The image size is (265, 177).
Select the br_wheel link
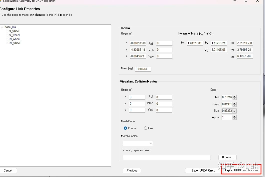click(x=14, y=43)
